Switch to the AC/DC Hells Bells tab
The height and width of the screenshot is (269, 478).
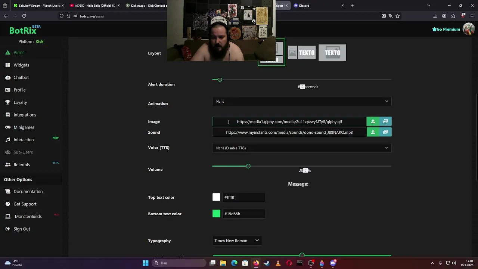(94, 6)
